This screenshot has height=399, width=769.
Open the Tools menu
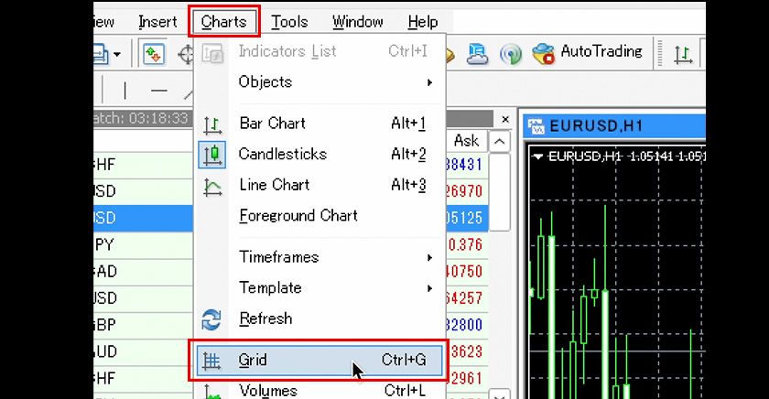tap(289, 22)
